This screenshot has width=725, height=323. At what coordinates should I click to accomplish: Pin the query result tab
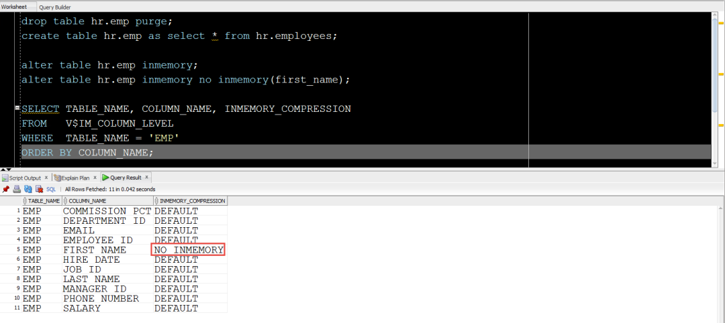(x=5, y=189)
